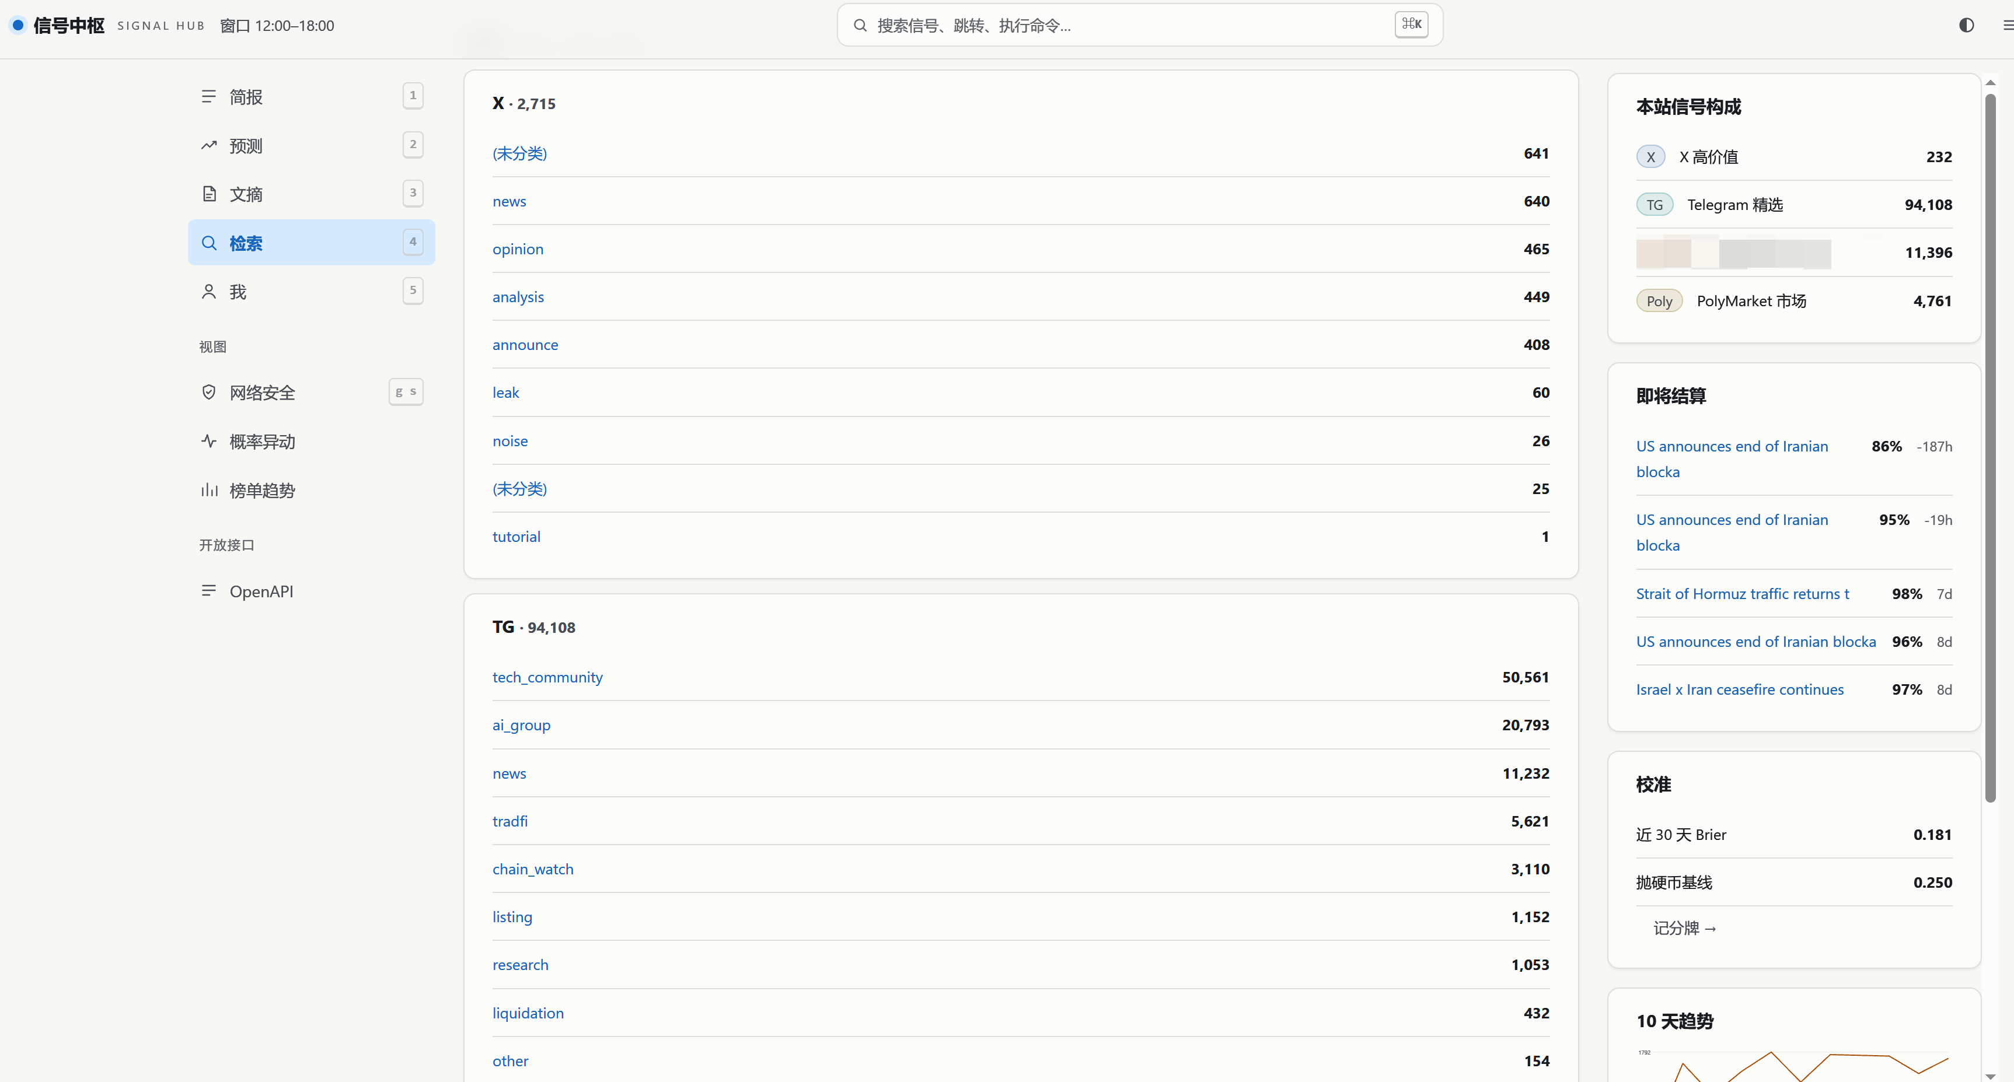Image resolution: width=2014 pixels, height=1082 pixels.
Task: Open Strait of Hormuz traffic returns market
Action: tap(1742, 594)
